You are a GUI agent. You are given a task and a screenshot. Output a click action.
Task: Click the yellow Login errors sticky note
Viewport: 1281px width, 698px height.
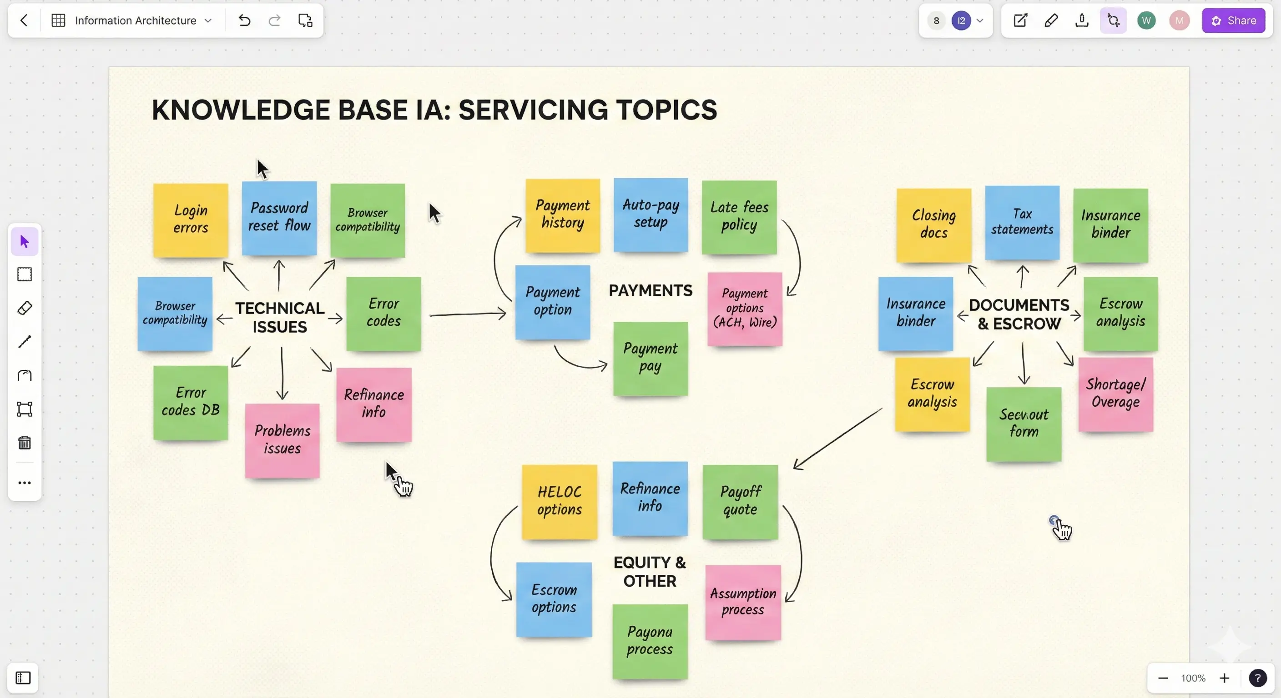(191, 219)
